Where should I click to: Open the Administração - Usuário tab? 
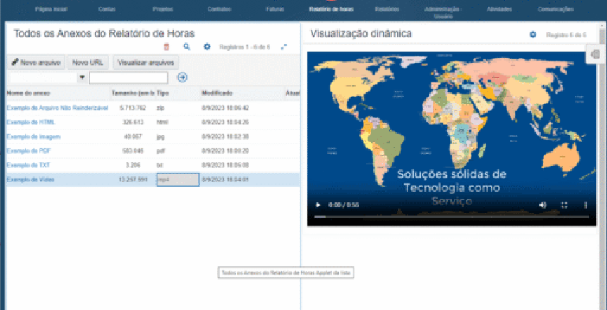(443, 13)
